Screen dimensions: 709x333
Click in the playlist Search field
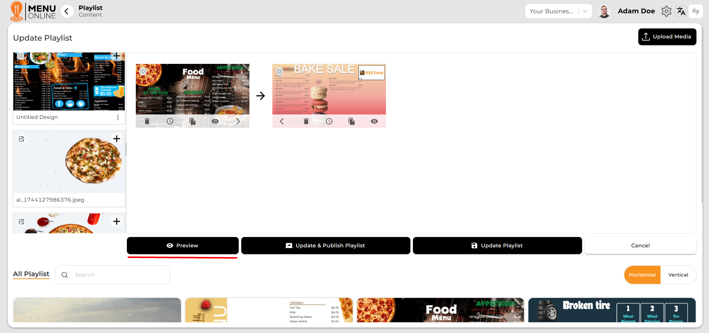[118, 275]
